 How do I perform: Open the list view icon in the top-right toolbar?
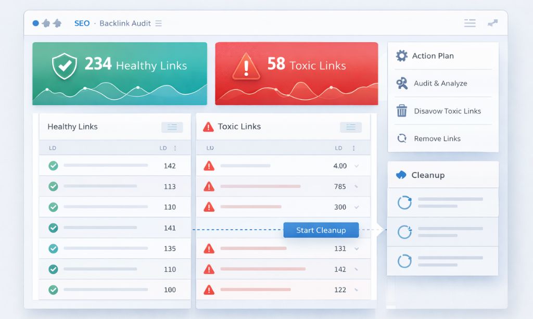pyautogui.click(x=469, y=23)
